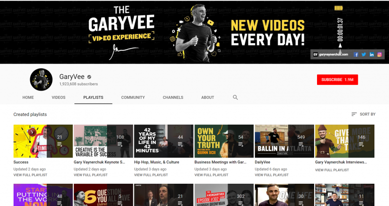Screen dimensions: 389x206
Task: Click the channel search magnifier icon
Action: pos(235,97)
